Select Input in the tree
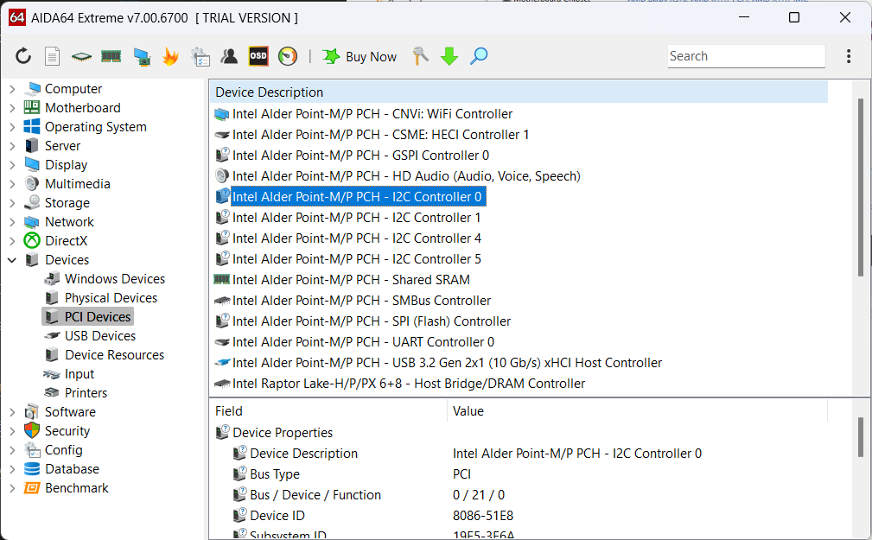This screenshot has height=540, width=872. coord(79,374)
